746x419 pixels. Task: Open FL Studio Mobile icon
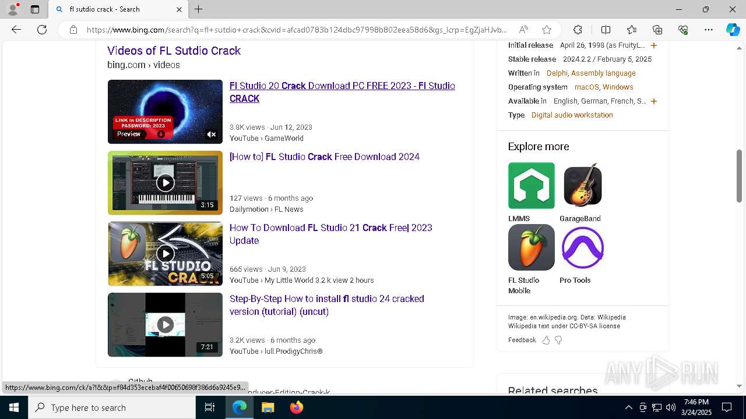tap(531, 247)
